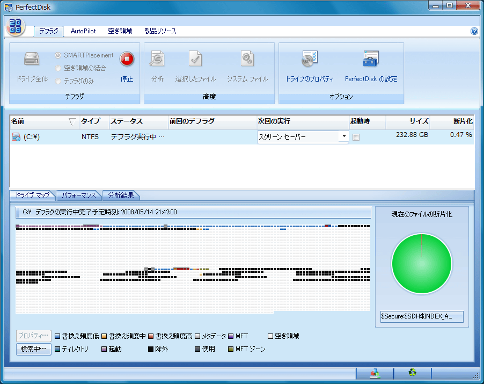Sort list by the 名前 column arrow
484x384 pixels.
point(72,122)
